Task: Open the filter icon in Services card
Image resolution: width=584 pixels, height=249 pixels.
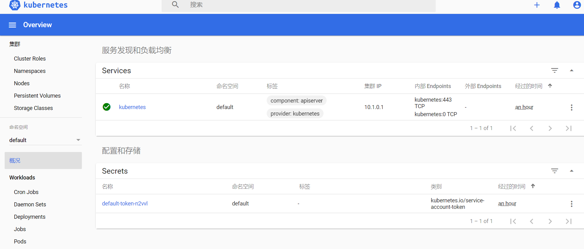Action: tap(555, 70)
